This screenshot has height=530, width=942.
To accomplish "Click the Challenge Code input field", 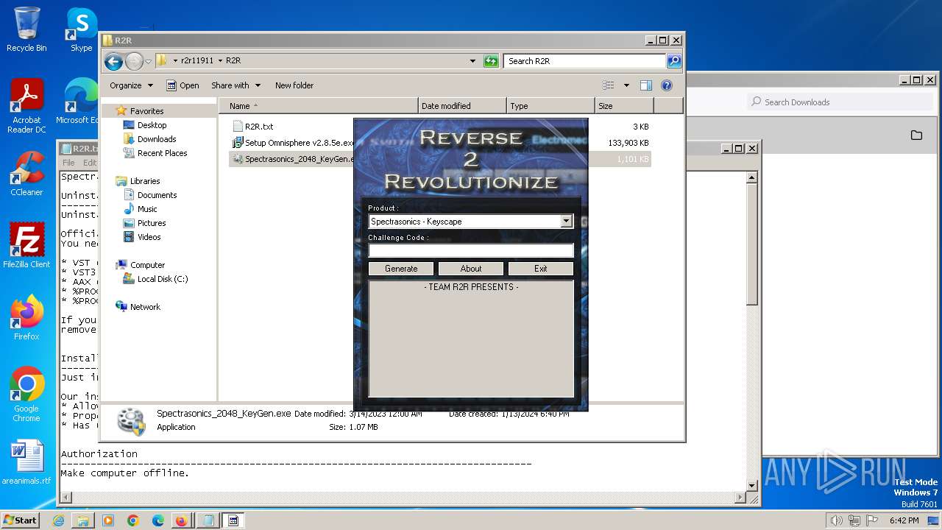I will (471, 250).
